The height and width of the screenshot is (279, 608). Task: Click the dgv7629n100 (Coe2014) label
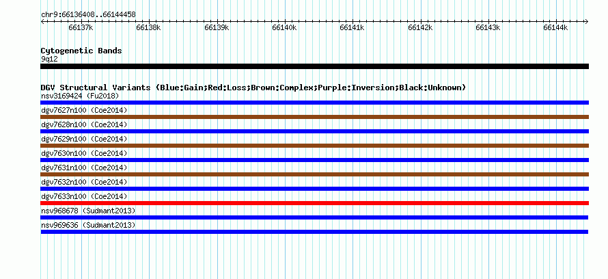[84, 139]
